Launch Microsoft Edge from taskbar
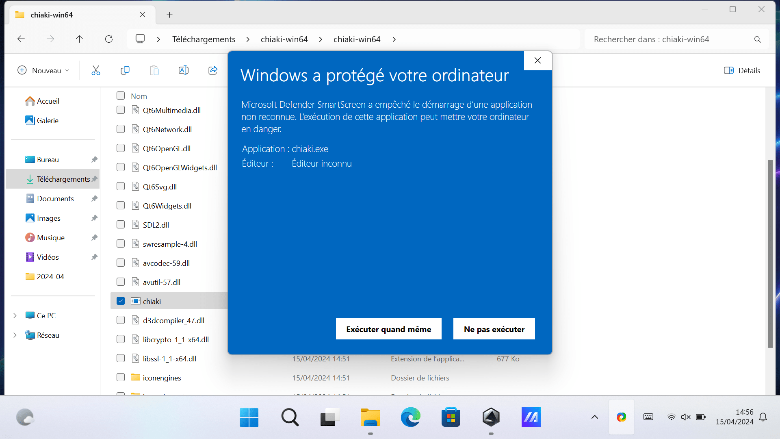The height and width of the screenshot is (439, 780). click(x=410, y=417)
